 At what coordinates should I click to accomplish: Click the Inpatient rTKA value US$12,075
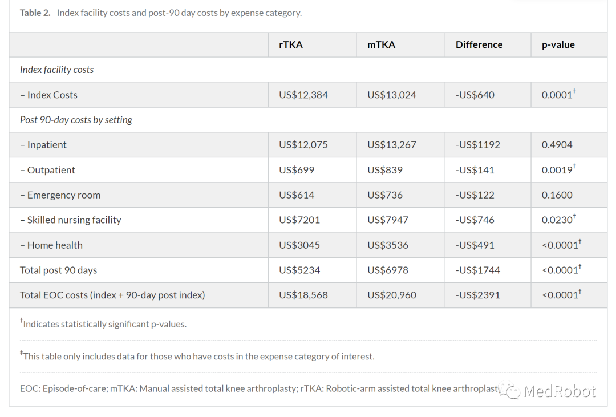(303, 145)
